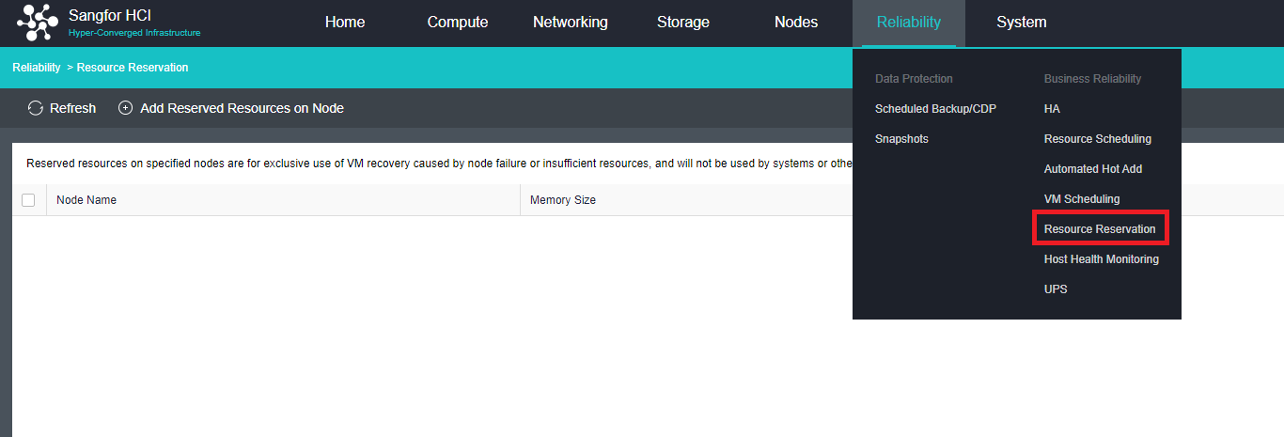This screenshot has width=1284, height=437.
Task: Open the Home menu tab
Action: point(345,23)
